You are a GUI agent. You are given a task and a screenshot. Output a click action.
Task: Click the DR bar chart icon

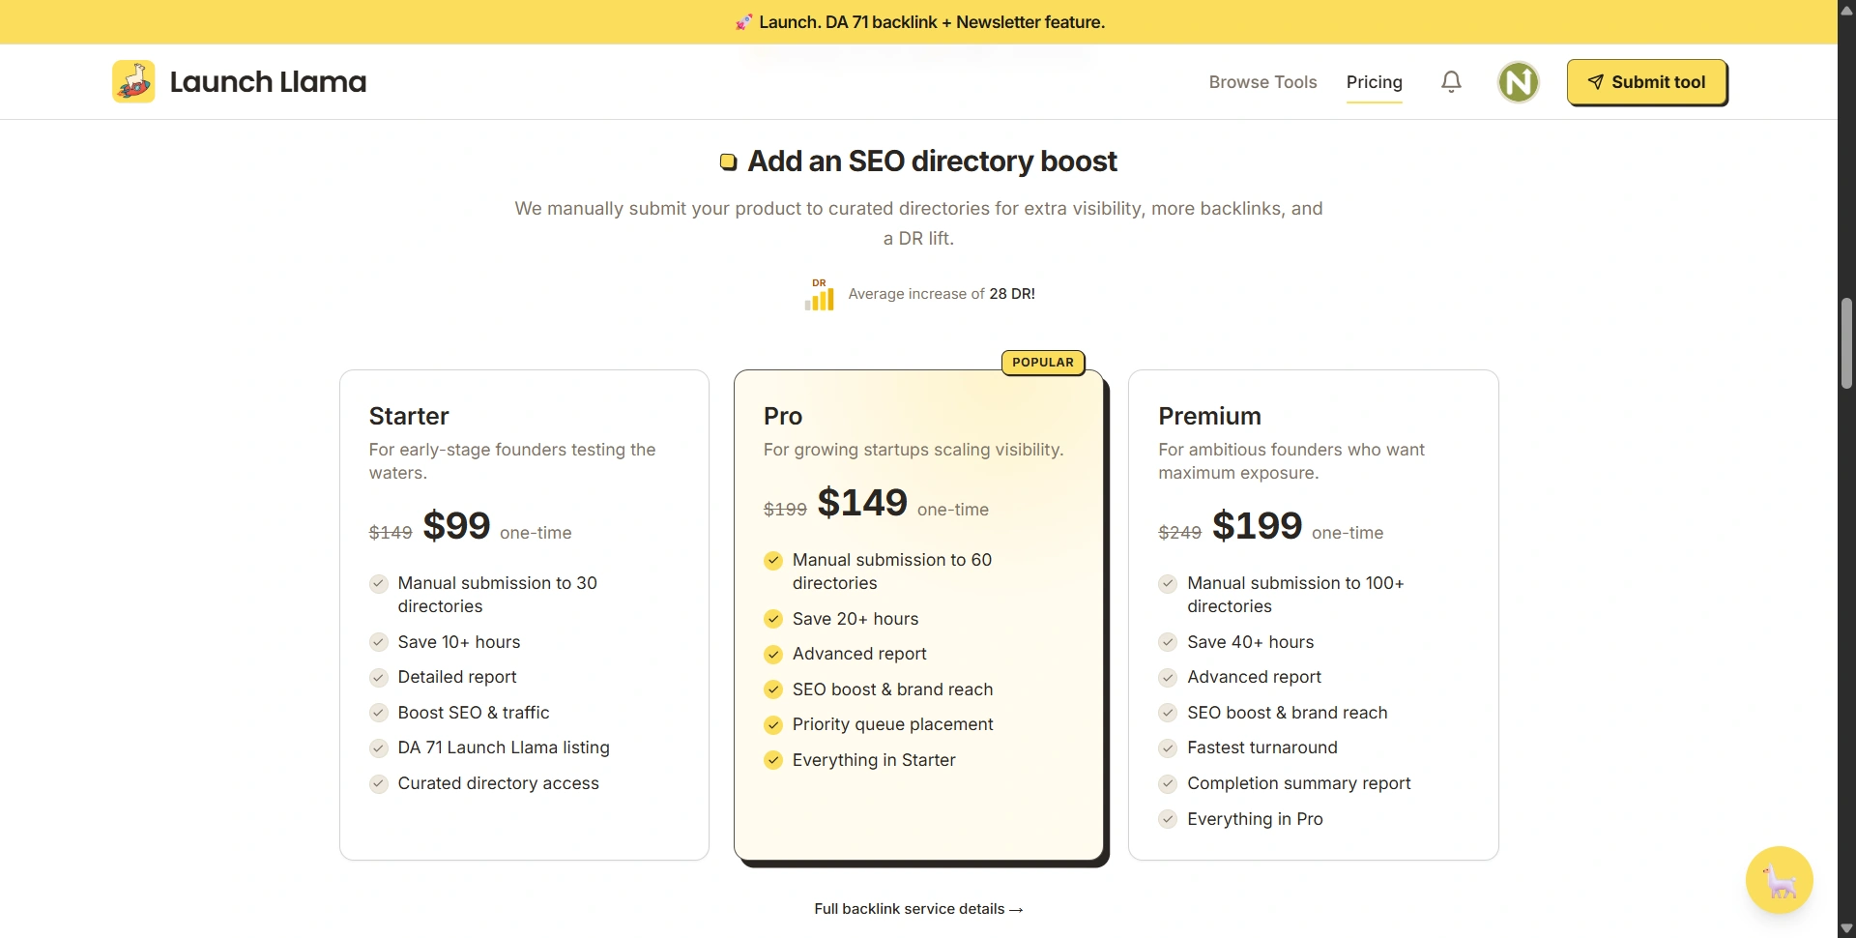pos(820,294)
